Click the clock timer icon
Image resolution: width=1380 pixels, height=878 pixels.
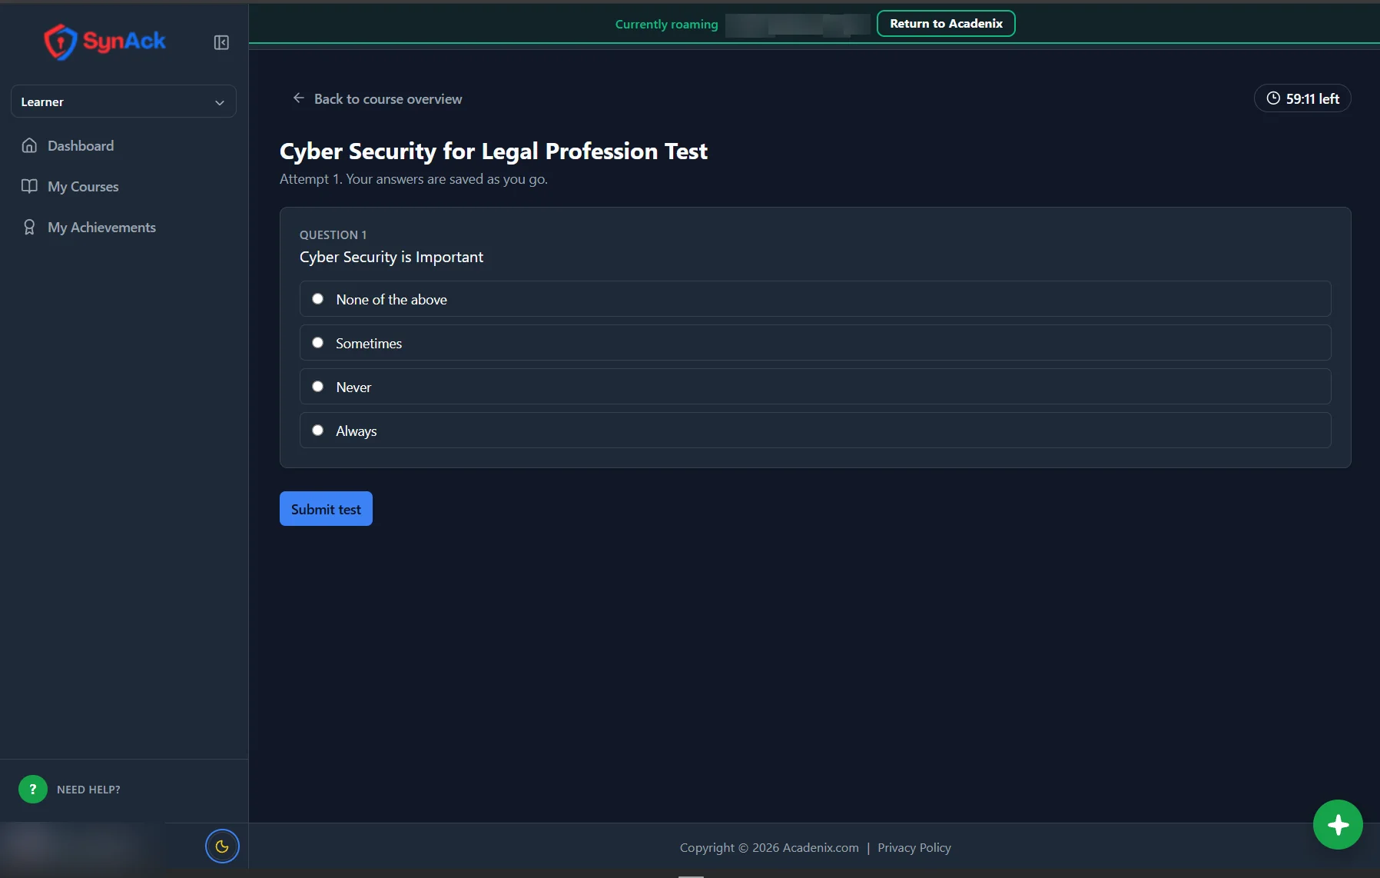tap(1273, 98)
